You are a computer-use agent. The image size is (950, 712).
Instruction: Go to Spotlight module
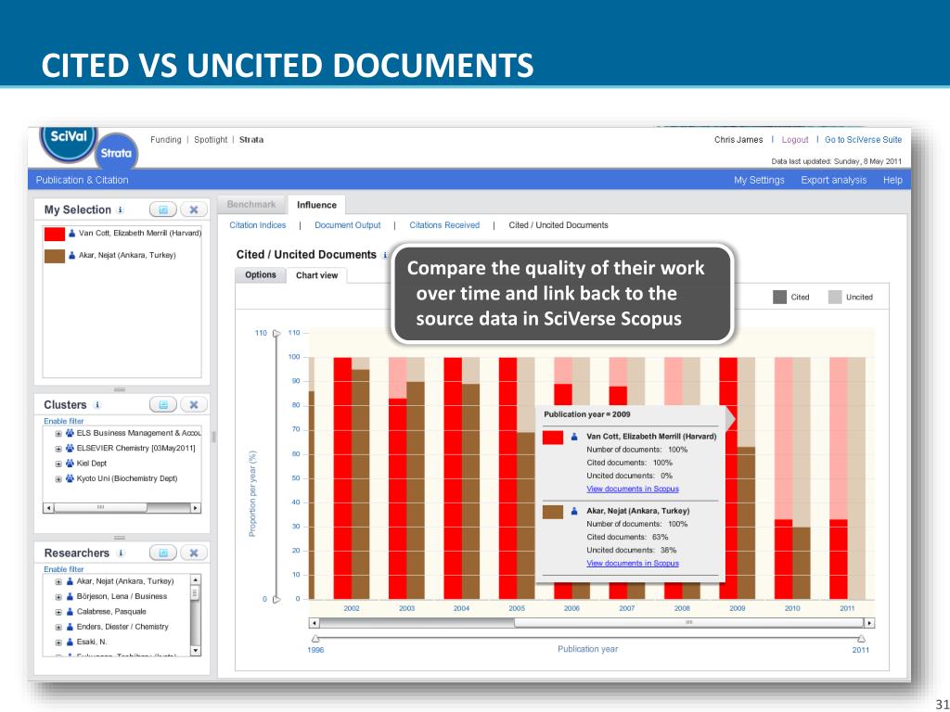pos(211,140)
